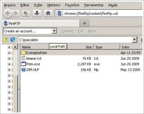Open the Favoritos menu
Screen dimensions: 144x114
[x=72, y=5]
